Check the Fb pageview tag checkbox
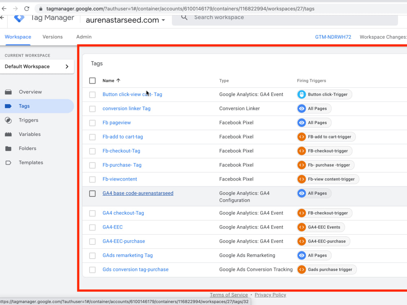The width and height of the screenshot is (407, 305). click(x=92, y=122)
